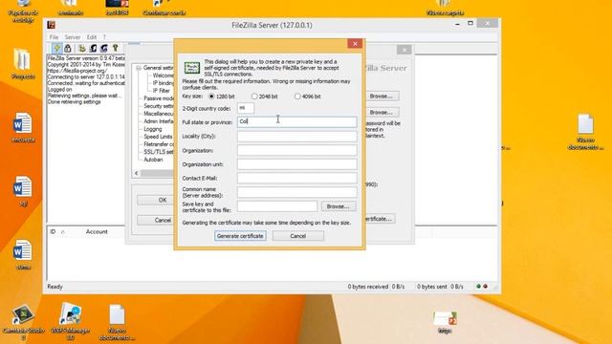Click the Organization input field
This screenshot has height=344, width=612.
coord(296,150)
